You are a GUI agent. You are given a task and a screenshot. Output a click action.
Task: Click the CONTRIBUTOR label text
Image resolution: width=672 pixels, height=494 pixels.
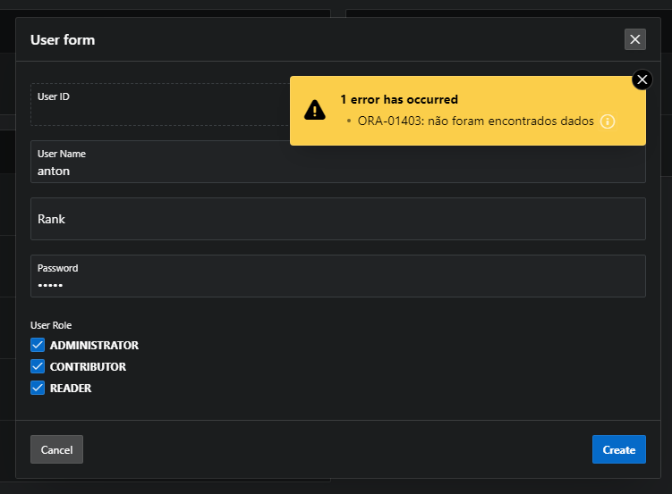point(88,366)
